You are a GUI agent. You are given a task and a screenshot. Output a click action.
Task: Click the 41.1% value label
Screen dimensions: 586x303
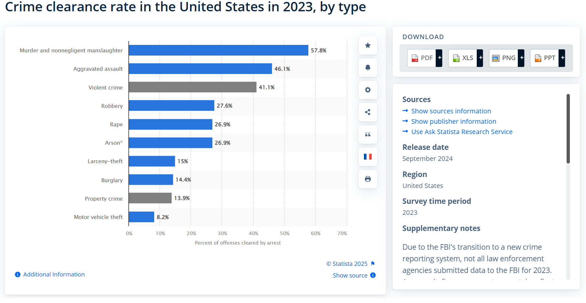[267, 87]
